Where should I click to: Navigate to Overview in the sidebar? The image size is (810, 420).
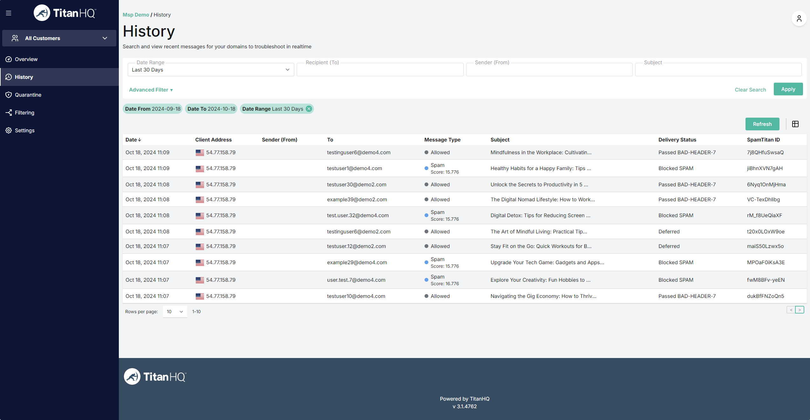click(26, 59)
